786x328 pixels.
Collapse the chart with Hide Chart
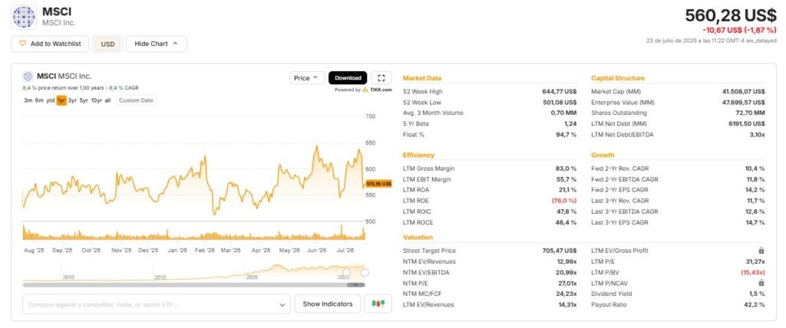156,44
